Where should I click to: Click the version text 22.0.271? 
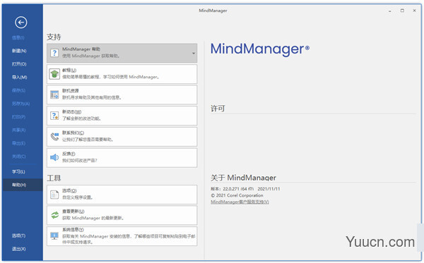point(231,189)
